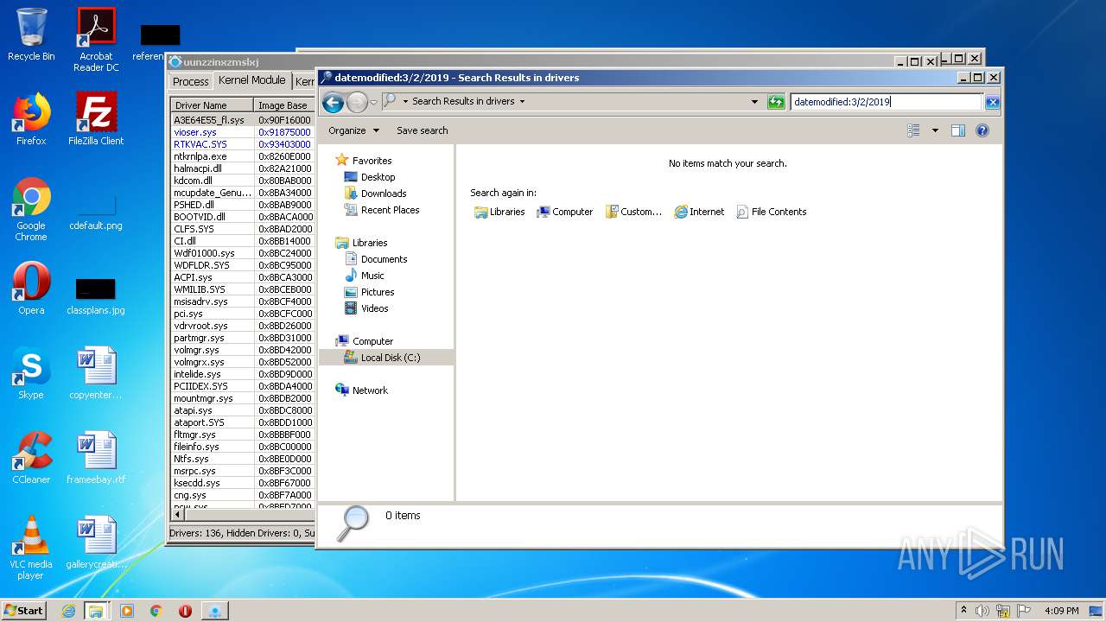The width and height of the screenshot is (1106, 622).
Task: Click volume speaker icon in system tray
Action: [x=982, y=611]
